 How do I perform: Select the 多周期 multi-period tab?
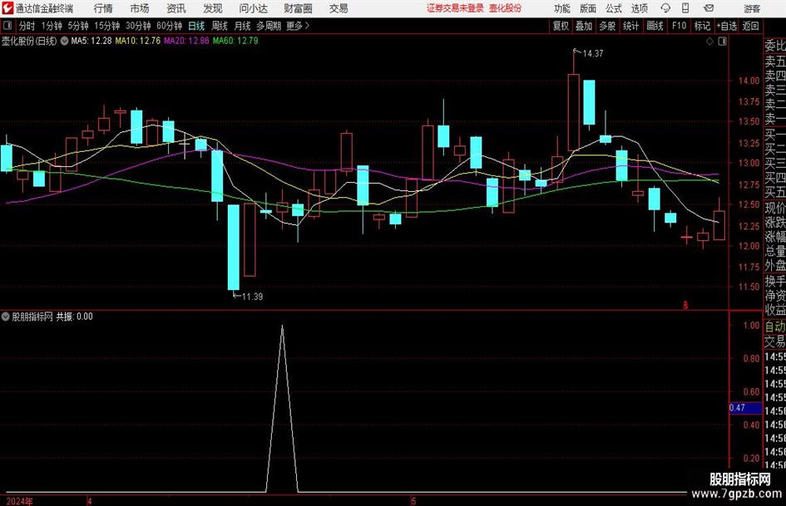pos(269,26)
